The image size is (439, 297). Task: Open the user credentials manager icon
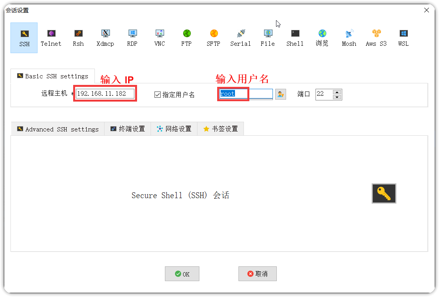281,94
